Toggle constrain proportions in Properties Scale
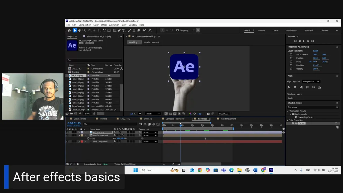 pos(310,61)
